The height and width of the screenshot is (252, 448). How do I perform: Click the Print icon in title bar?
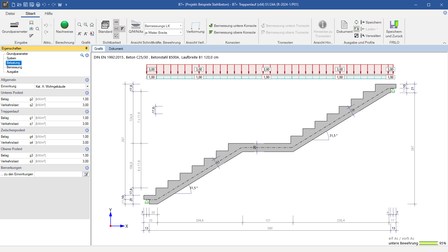pyautogui.click(x=38, y=5)
